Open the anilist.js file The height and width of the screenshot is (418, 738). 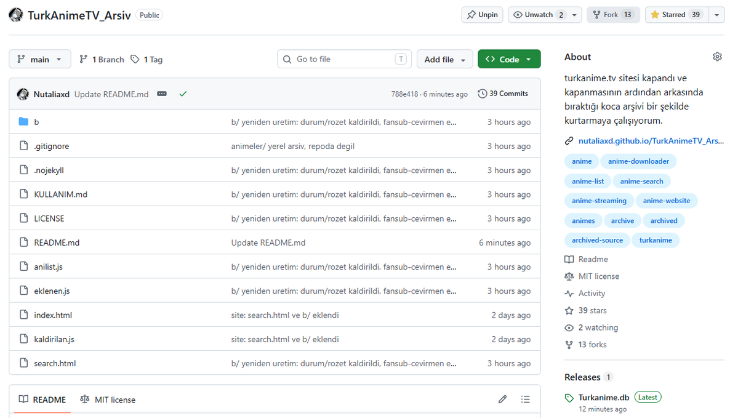pos(48,267)
